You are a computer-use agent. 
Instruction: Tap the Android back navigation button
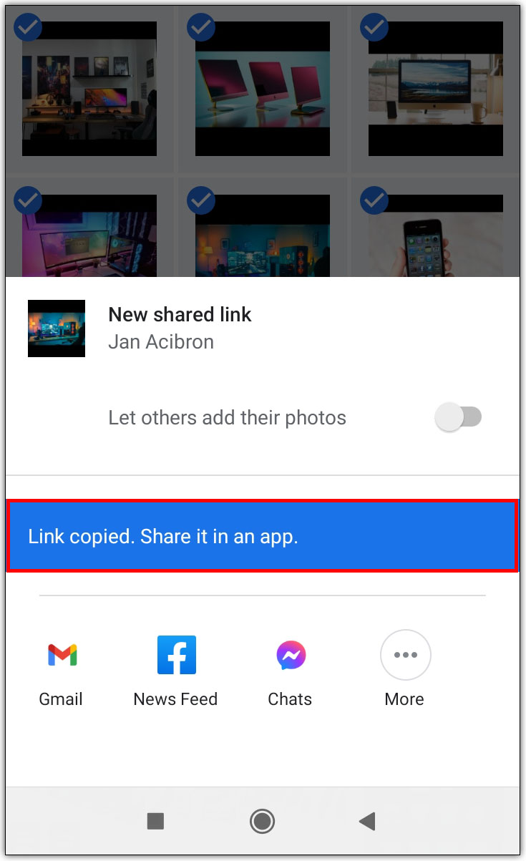coord(368,821)
